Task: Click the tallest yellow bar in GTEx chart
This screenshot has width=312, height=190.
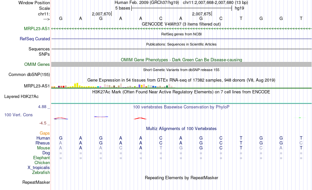Action: tap(78, 85)
